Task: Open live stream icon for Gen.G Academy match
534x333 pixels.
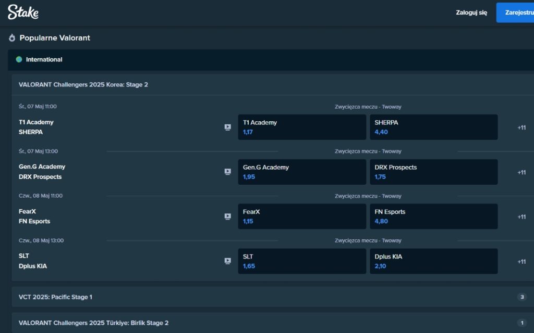Action: (227, 172)
